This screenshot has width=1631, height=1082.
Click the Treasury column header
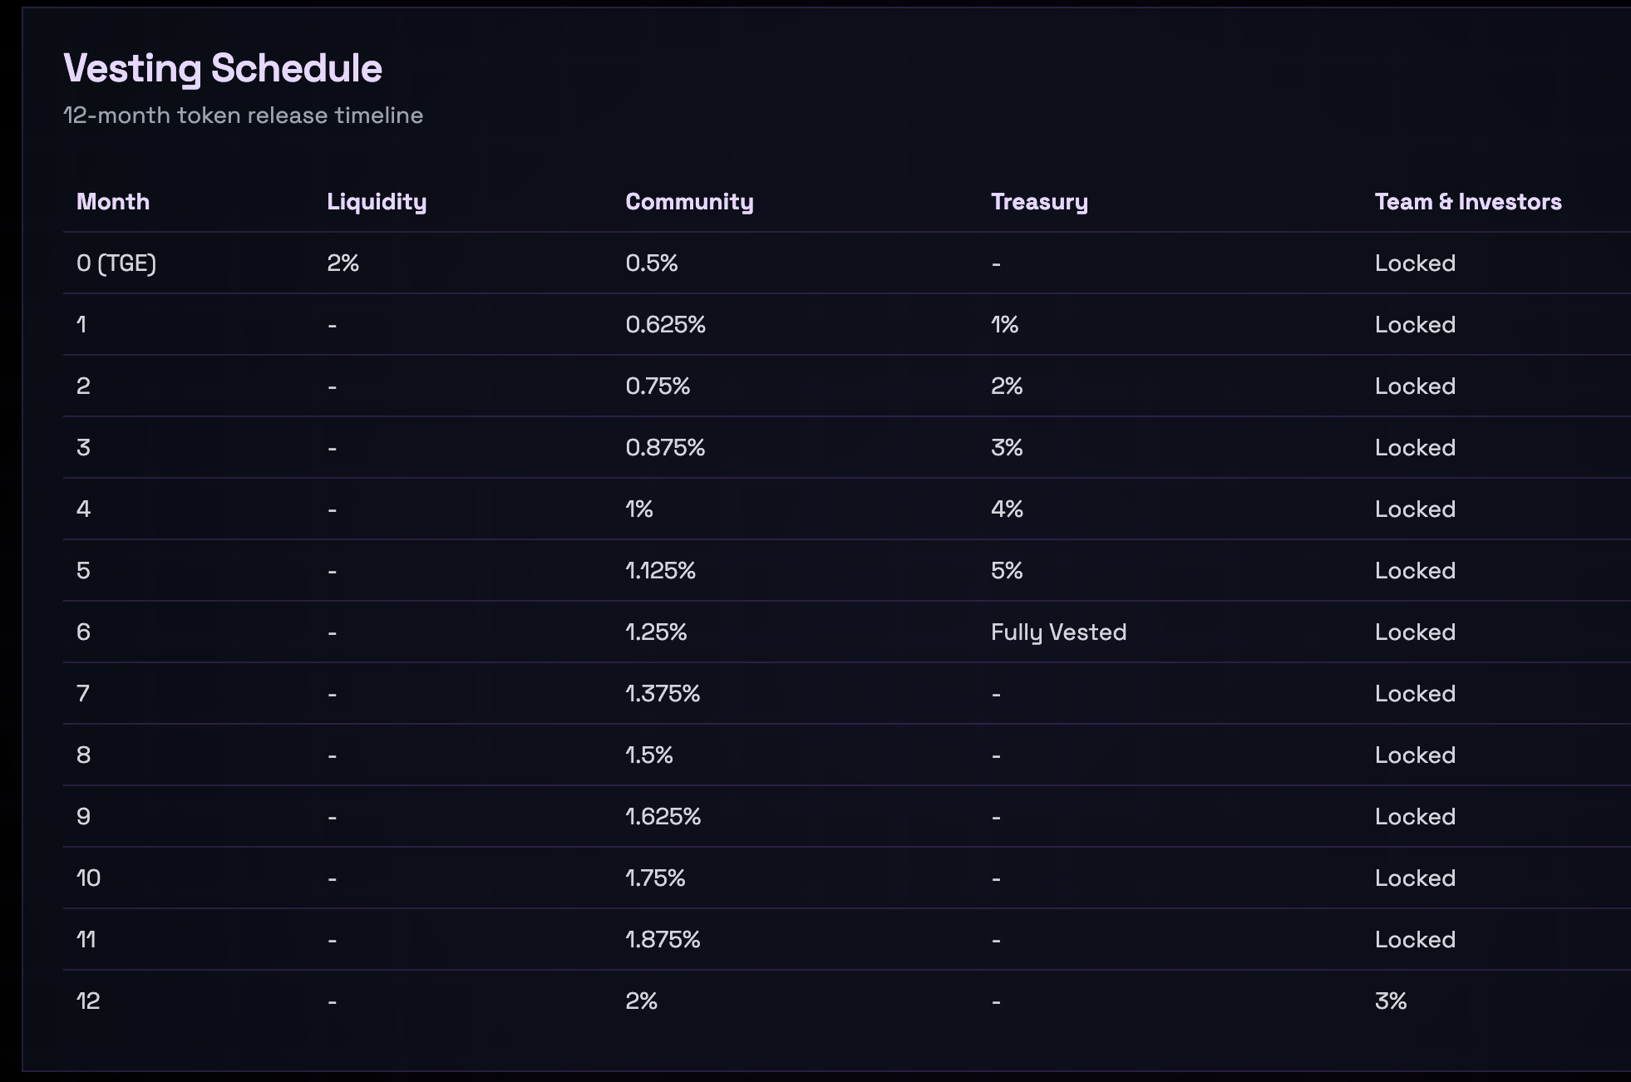(x=1039, y=202)
